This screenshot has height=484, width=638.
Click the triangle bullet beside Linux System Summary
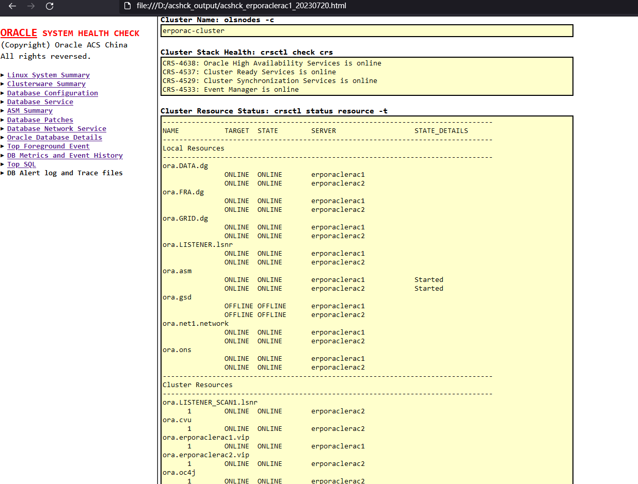(x=3, y=75)
